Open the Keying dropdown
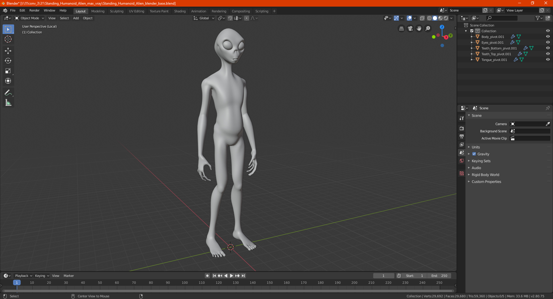553x299 pixels. [x=42, y=276]
